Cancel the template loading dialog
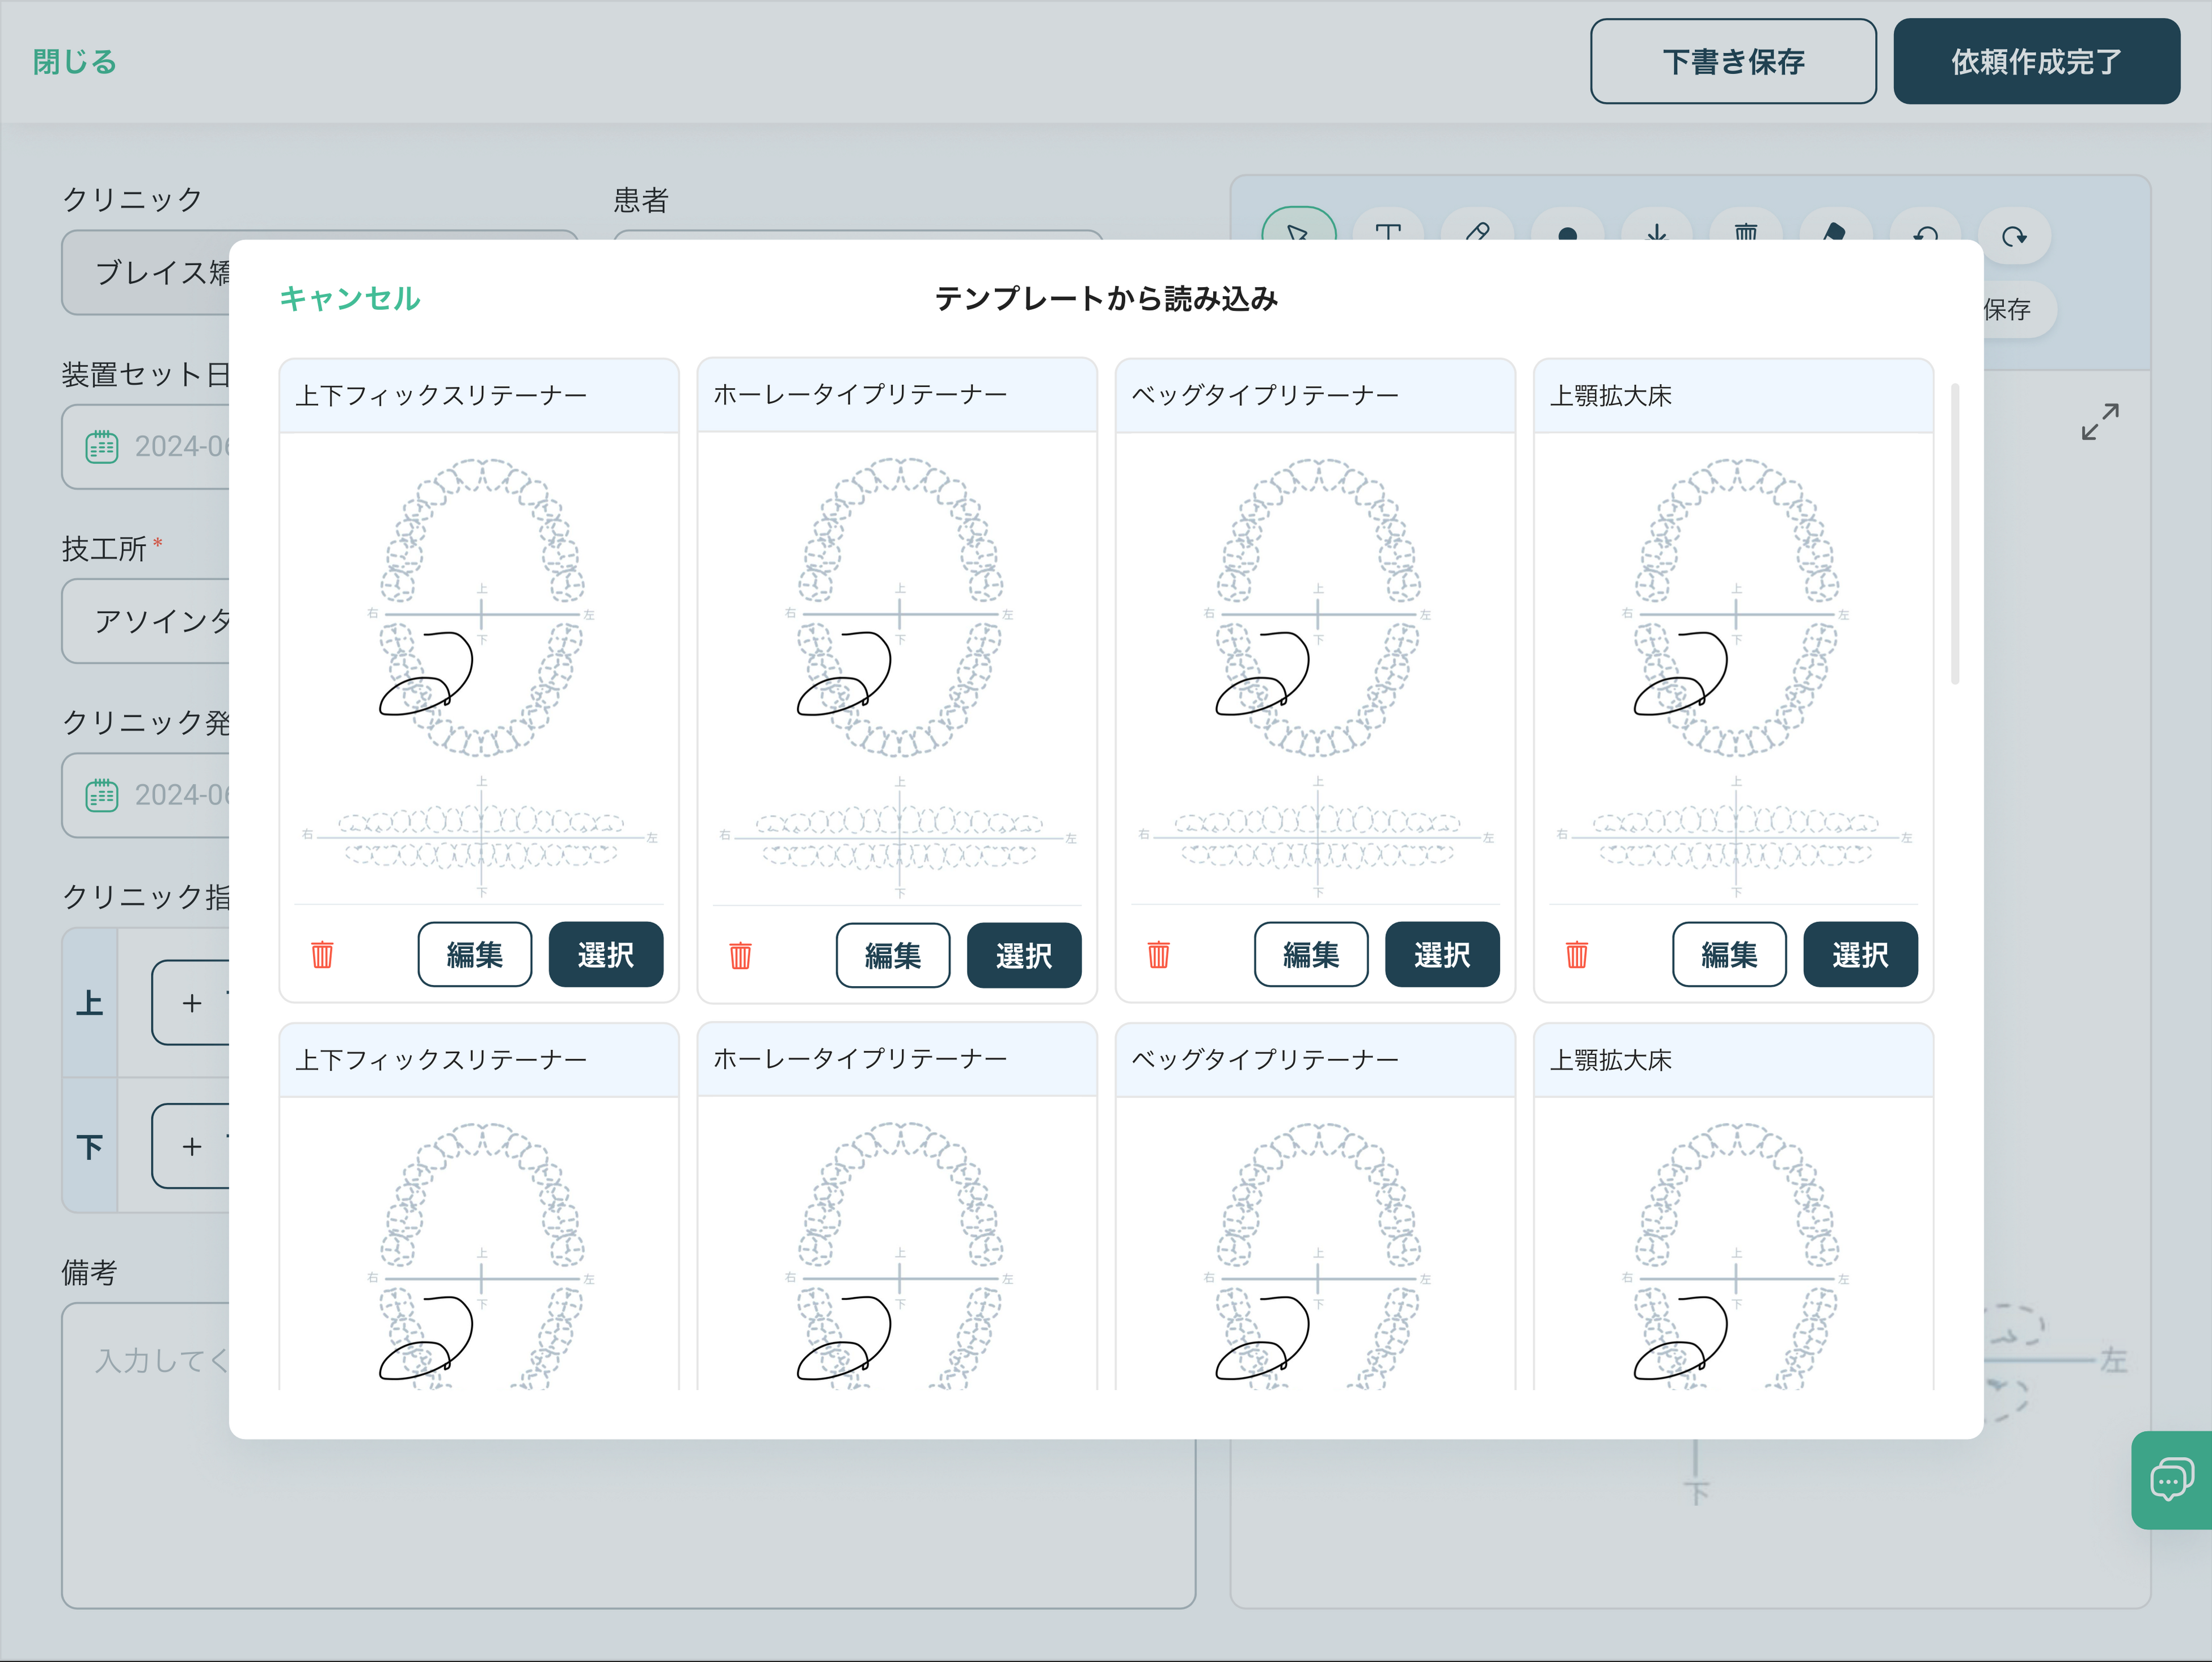2212x1662 pixels. pyautogui.click(x=350, y=298)
